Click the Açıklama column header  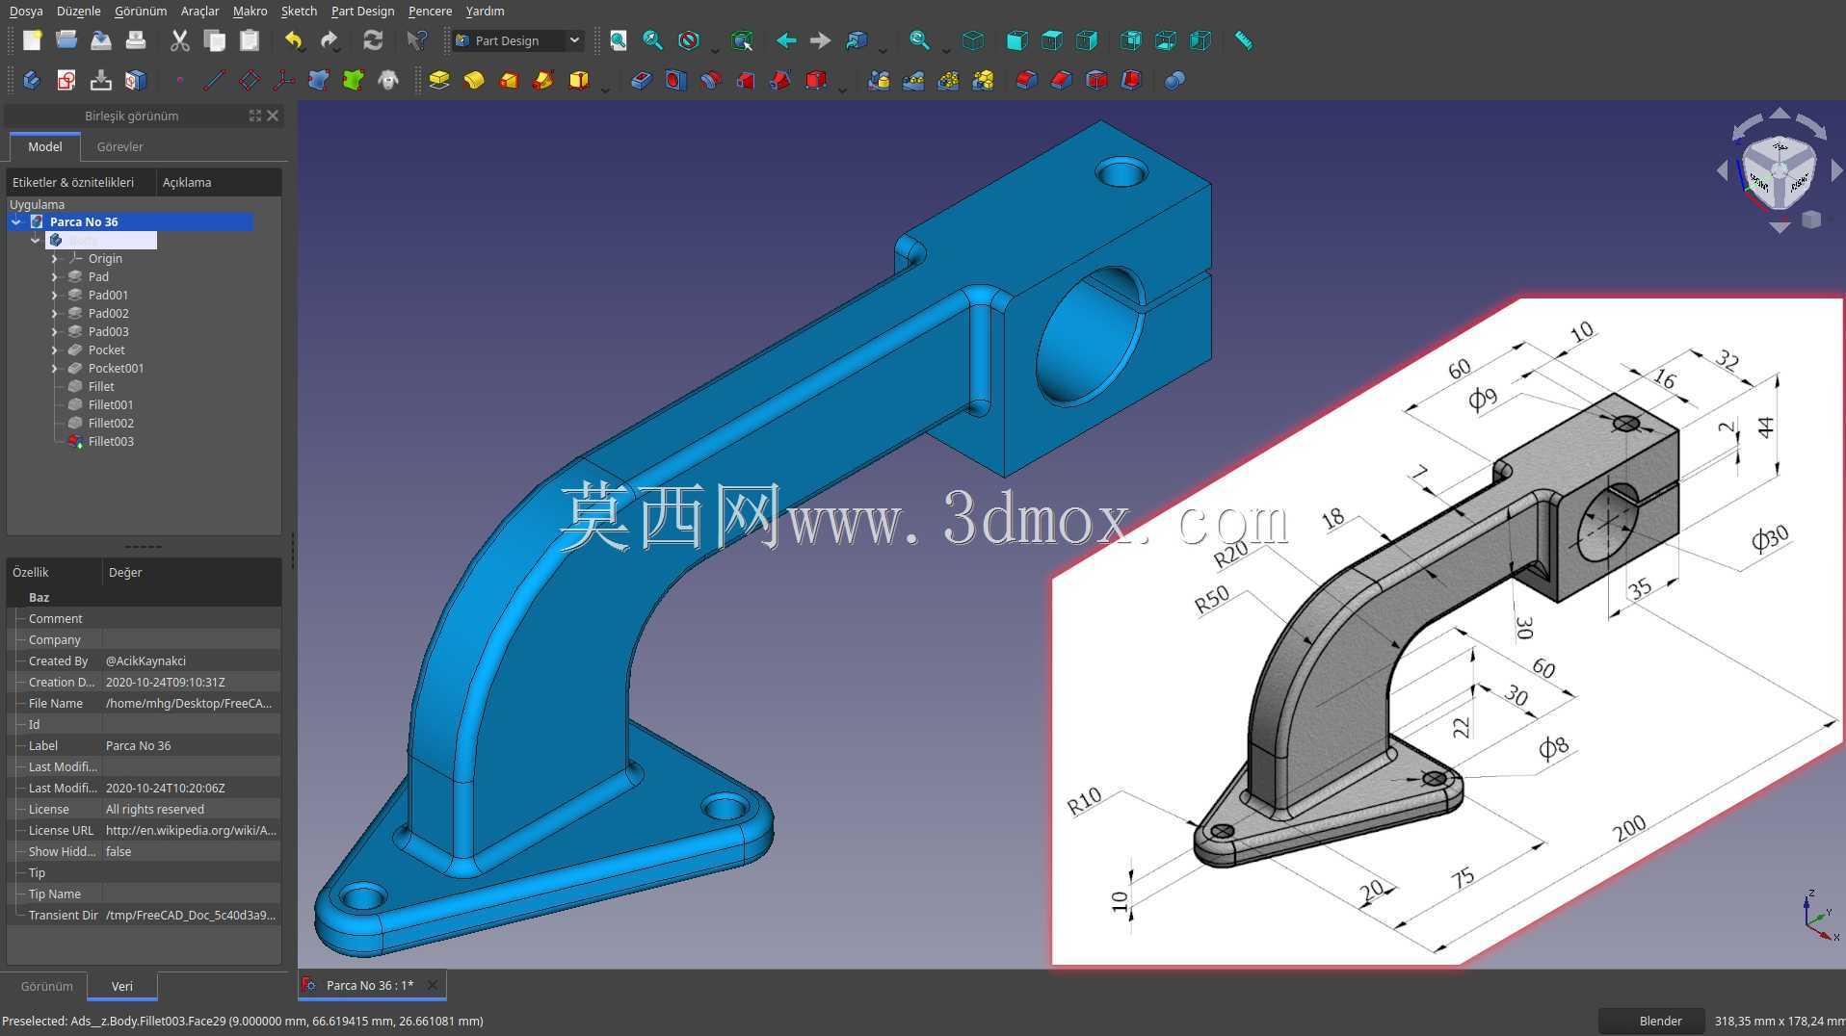[218, 182]
